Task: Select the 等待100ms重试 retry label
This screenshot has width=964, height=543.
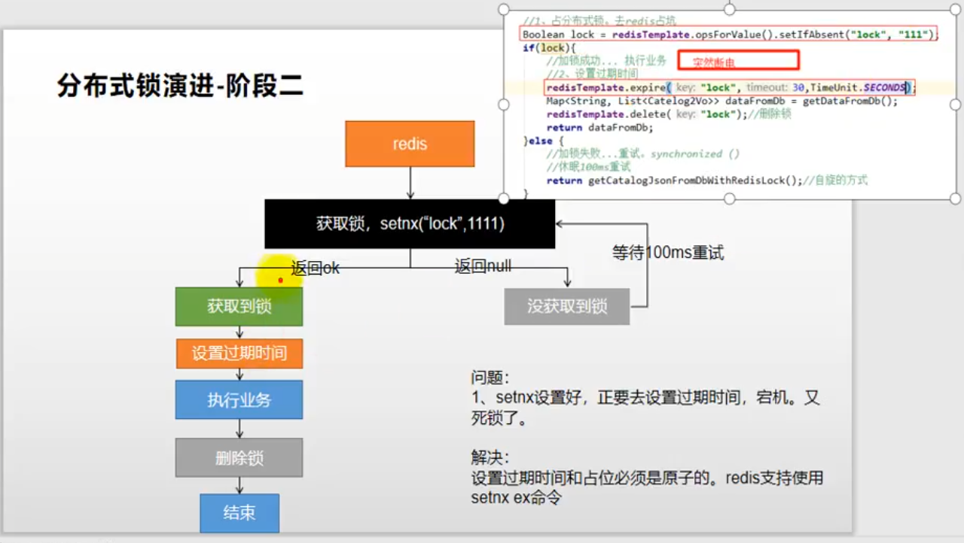Action: pyautogui.click(x=669, y=253)
